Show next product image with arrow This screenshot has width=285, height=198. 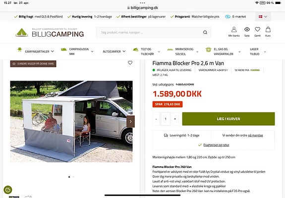click(130, 121)
